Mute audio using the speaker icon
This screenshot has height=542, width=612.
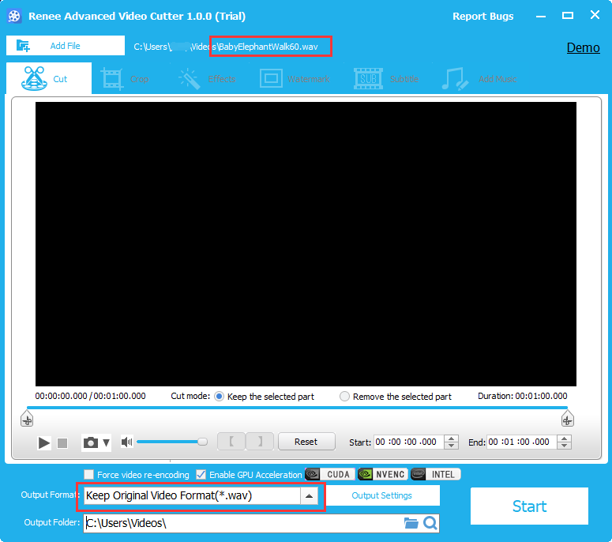tap(126, 442)
